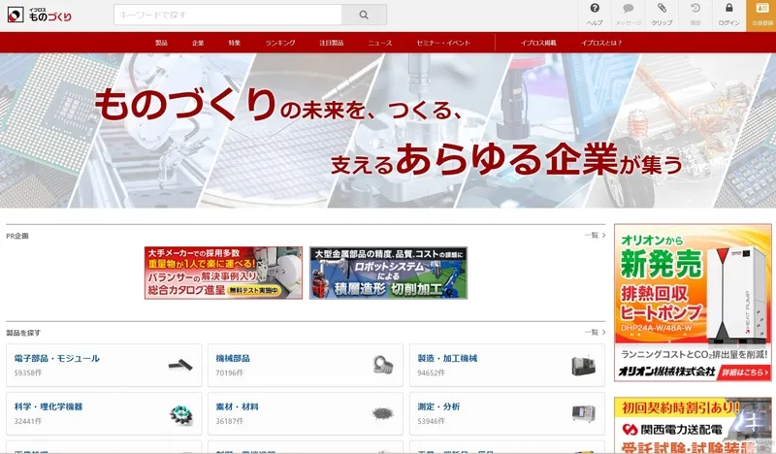Click the 電子部品・モジュール chip icon
776x454 pixels.
(x=180, y=366)
